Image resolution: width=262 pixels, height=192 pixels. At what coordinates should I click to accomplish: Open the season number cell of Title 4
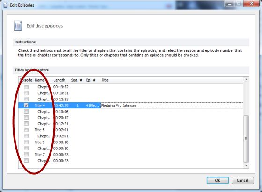[x=77, y=106]
